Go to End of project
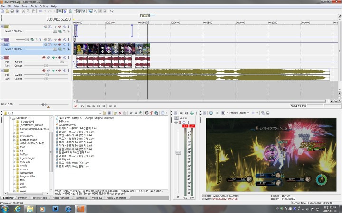 (x=115, y=106)
